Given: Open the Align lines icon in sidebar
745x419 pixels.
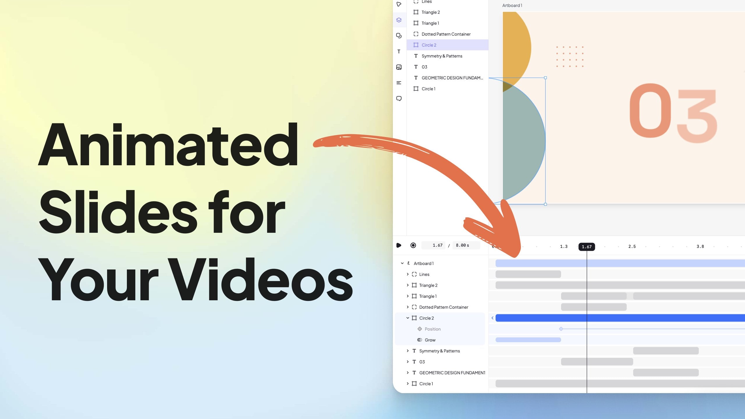Looking at the screenshot, I should [x=399, y=83].
